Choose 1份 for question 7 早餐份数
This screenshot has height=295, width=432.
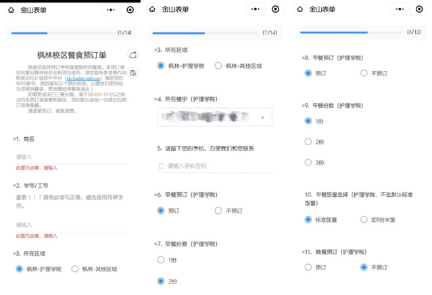click(x=161, y=259)
